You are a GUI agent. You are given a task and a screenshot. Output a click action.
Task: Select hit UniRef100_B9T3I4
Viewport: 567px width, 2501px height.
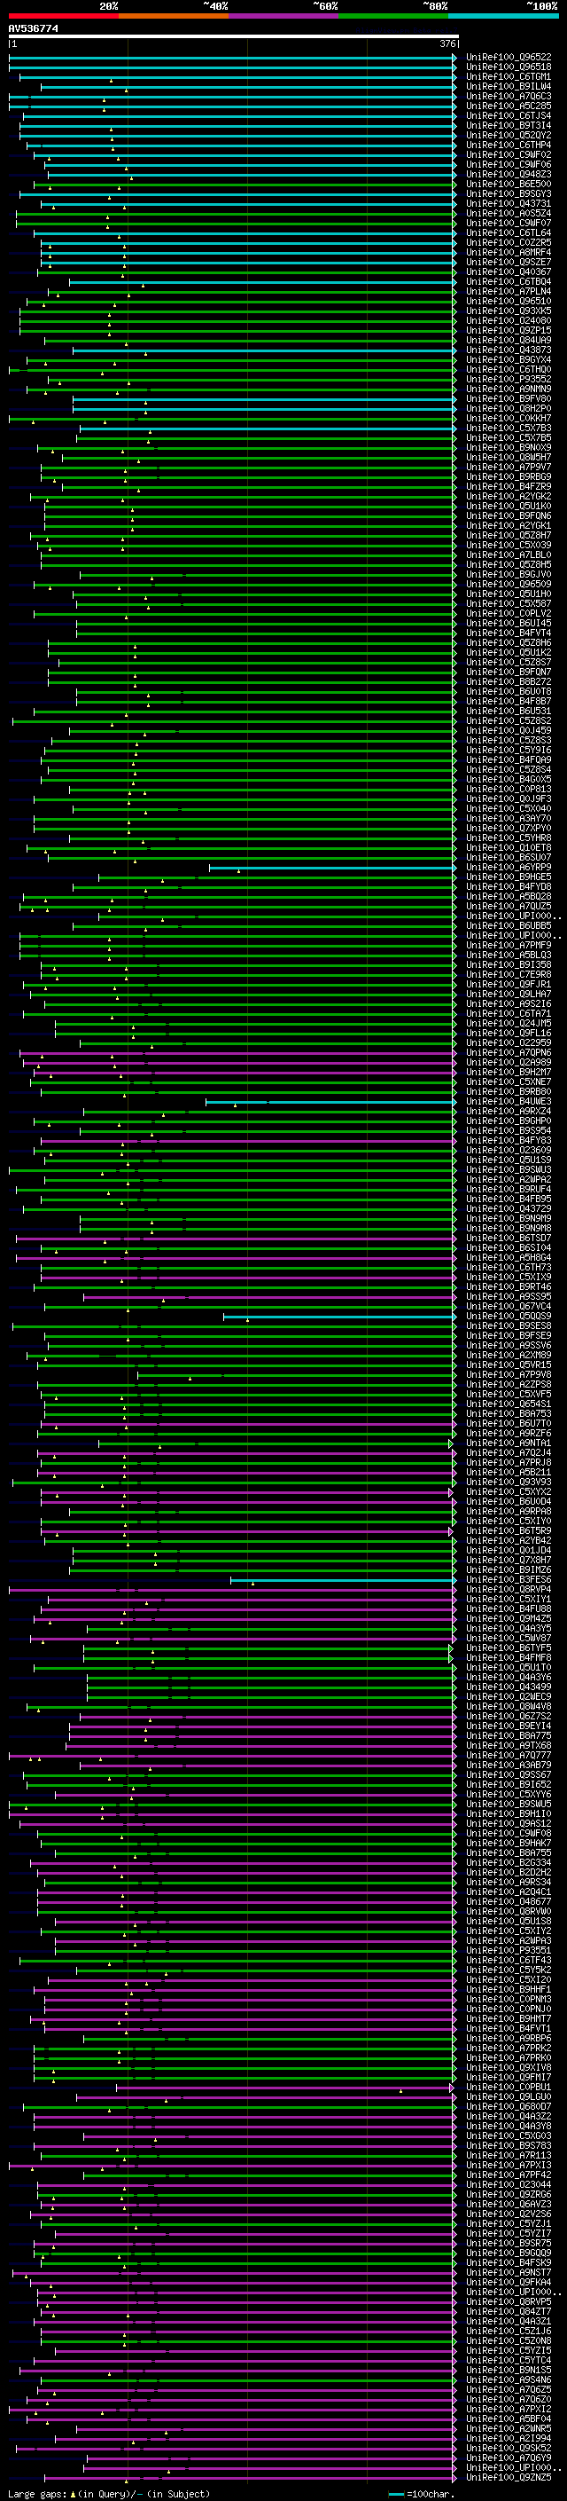click(509, 125)
